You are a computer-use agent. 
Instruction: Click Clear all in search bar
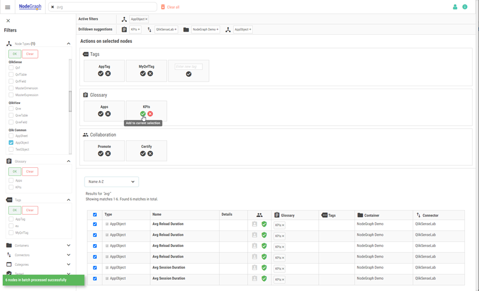click(170, 7)
